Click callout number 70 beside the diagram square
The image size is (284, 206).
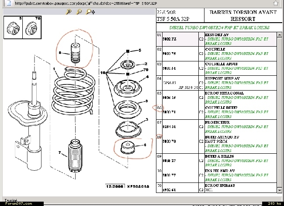(146, 70)
